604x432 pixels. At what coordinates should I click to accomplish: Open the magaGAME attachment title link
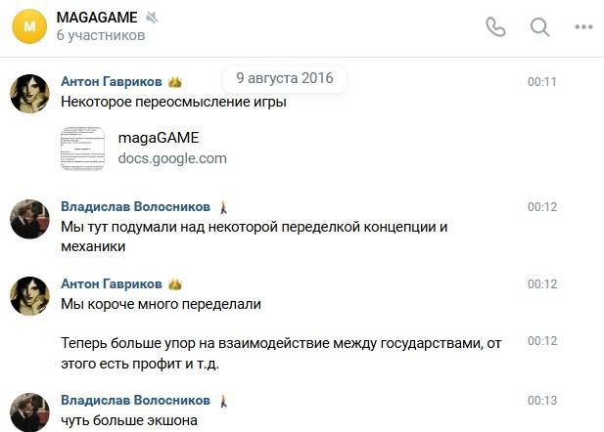coord(159,138)
